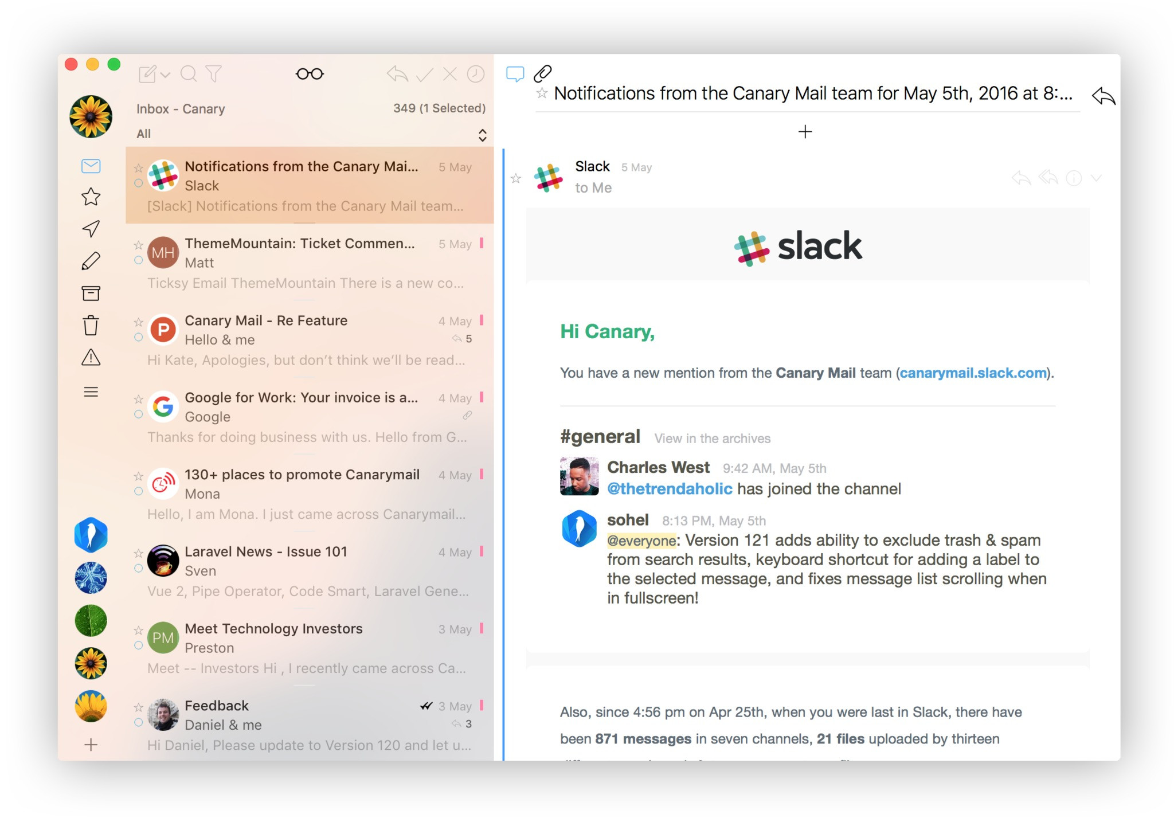Viewport: 1174px width, 818px height.
Task: Expand the more folders hamburger icon
Action: [91, 392]
